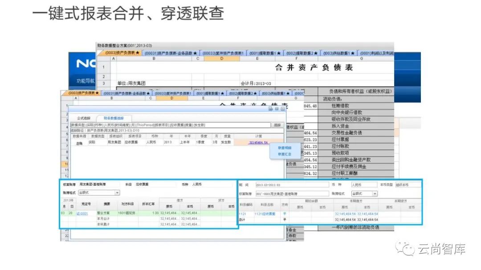Select column D header in front spreadsheet

(171, 98)
